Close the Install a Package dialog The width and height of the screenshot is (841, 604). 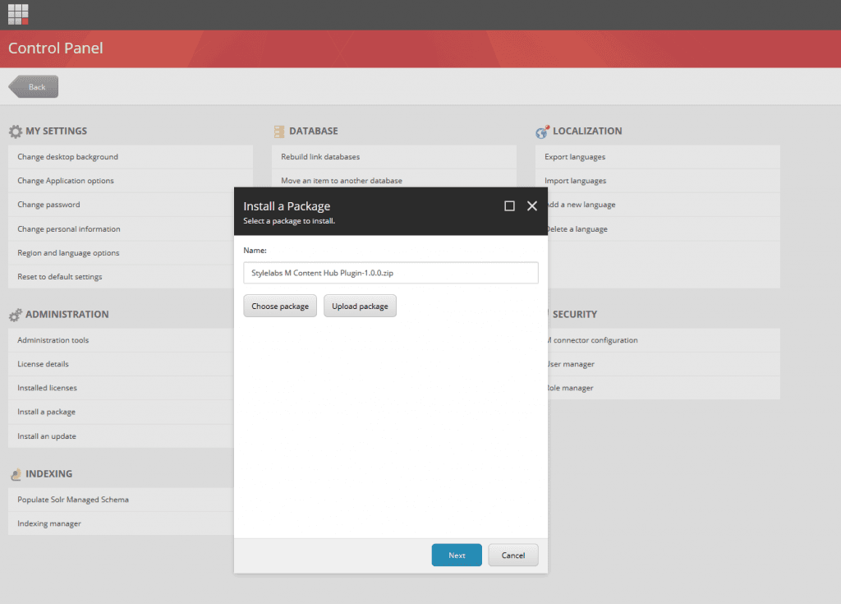pos(532,206)
